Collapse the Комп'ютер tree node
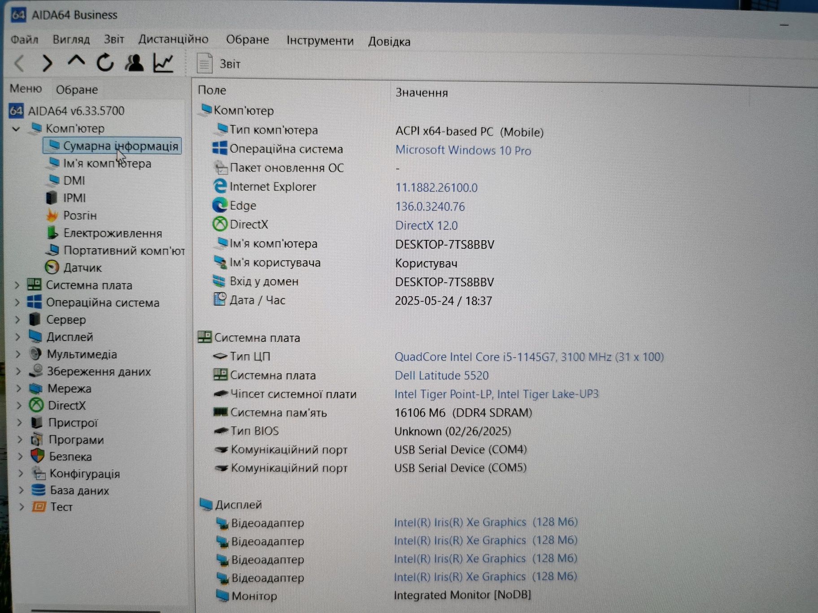This screenshot has width=818, height=613. 16,129
